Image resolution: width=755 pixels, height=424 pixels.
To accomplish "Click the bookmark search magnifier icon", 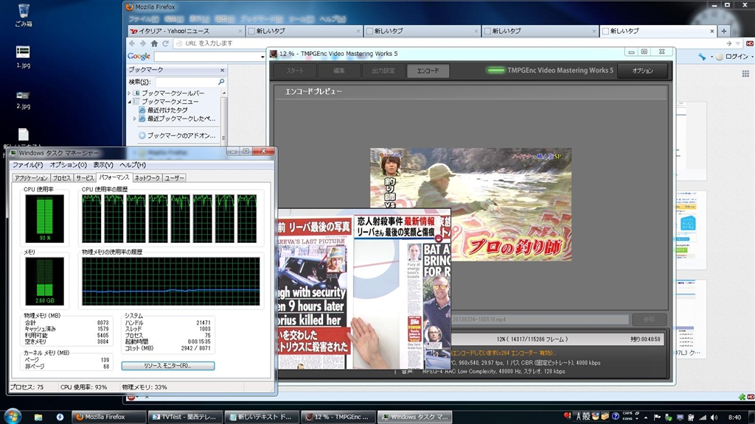I will point(220,82).
